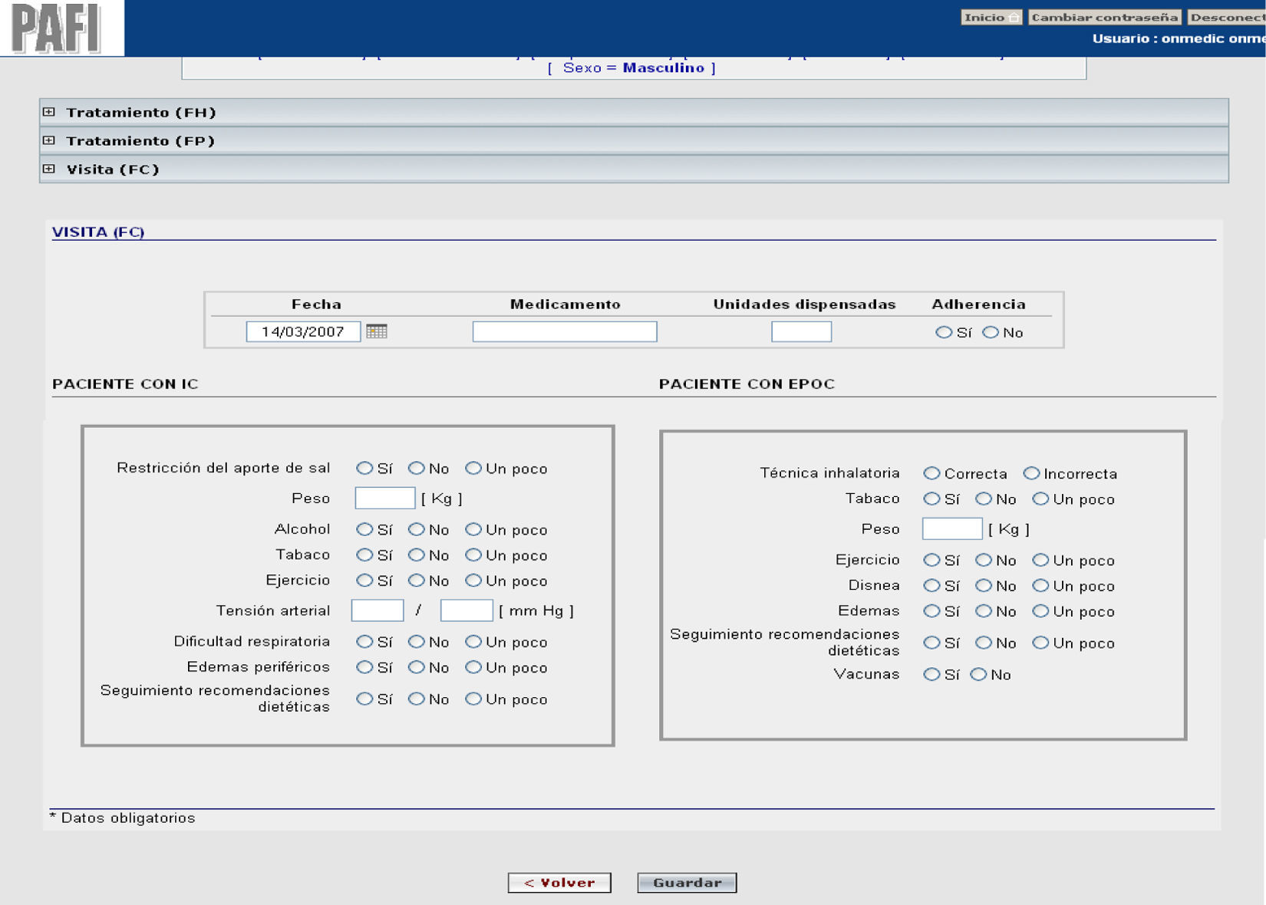Select No for Adherencia

991,332
